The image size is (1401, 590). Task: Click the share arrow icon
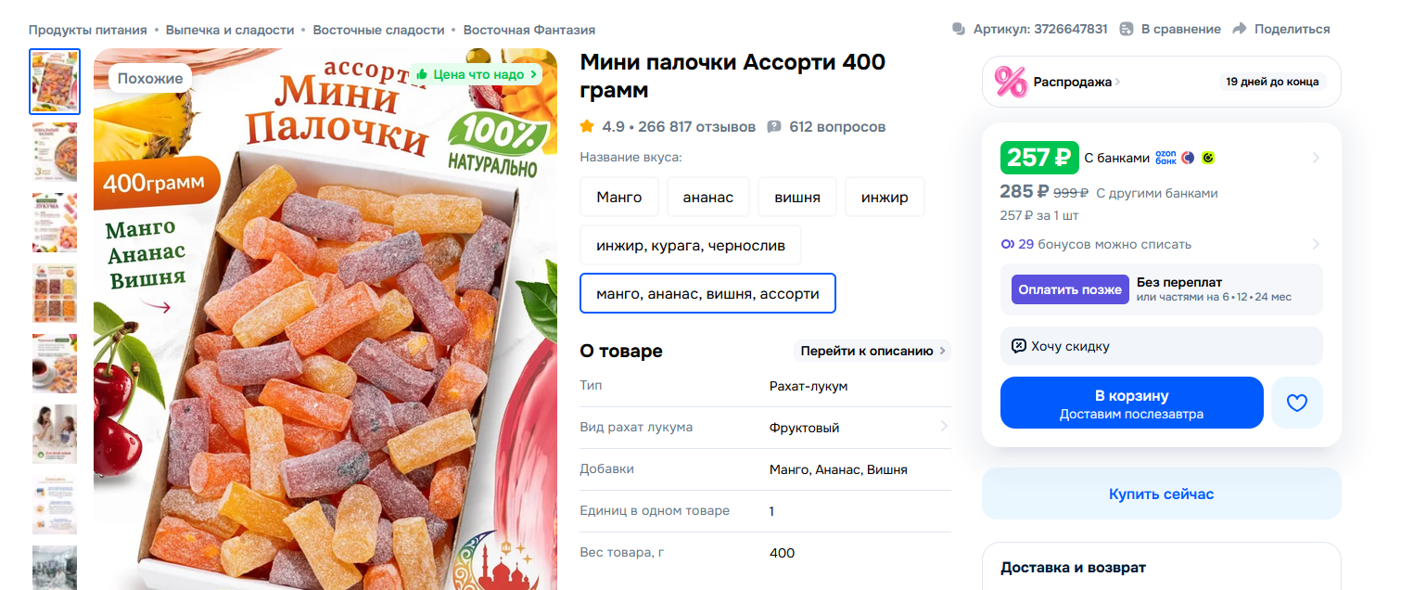(1240, 29)
